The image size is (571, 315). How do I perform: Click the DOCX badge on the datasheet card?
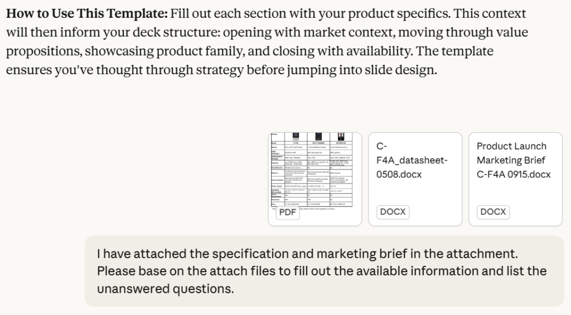click(393, 212)
